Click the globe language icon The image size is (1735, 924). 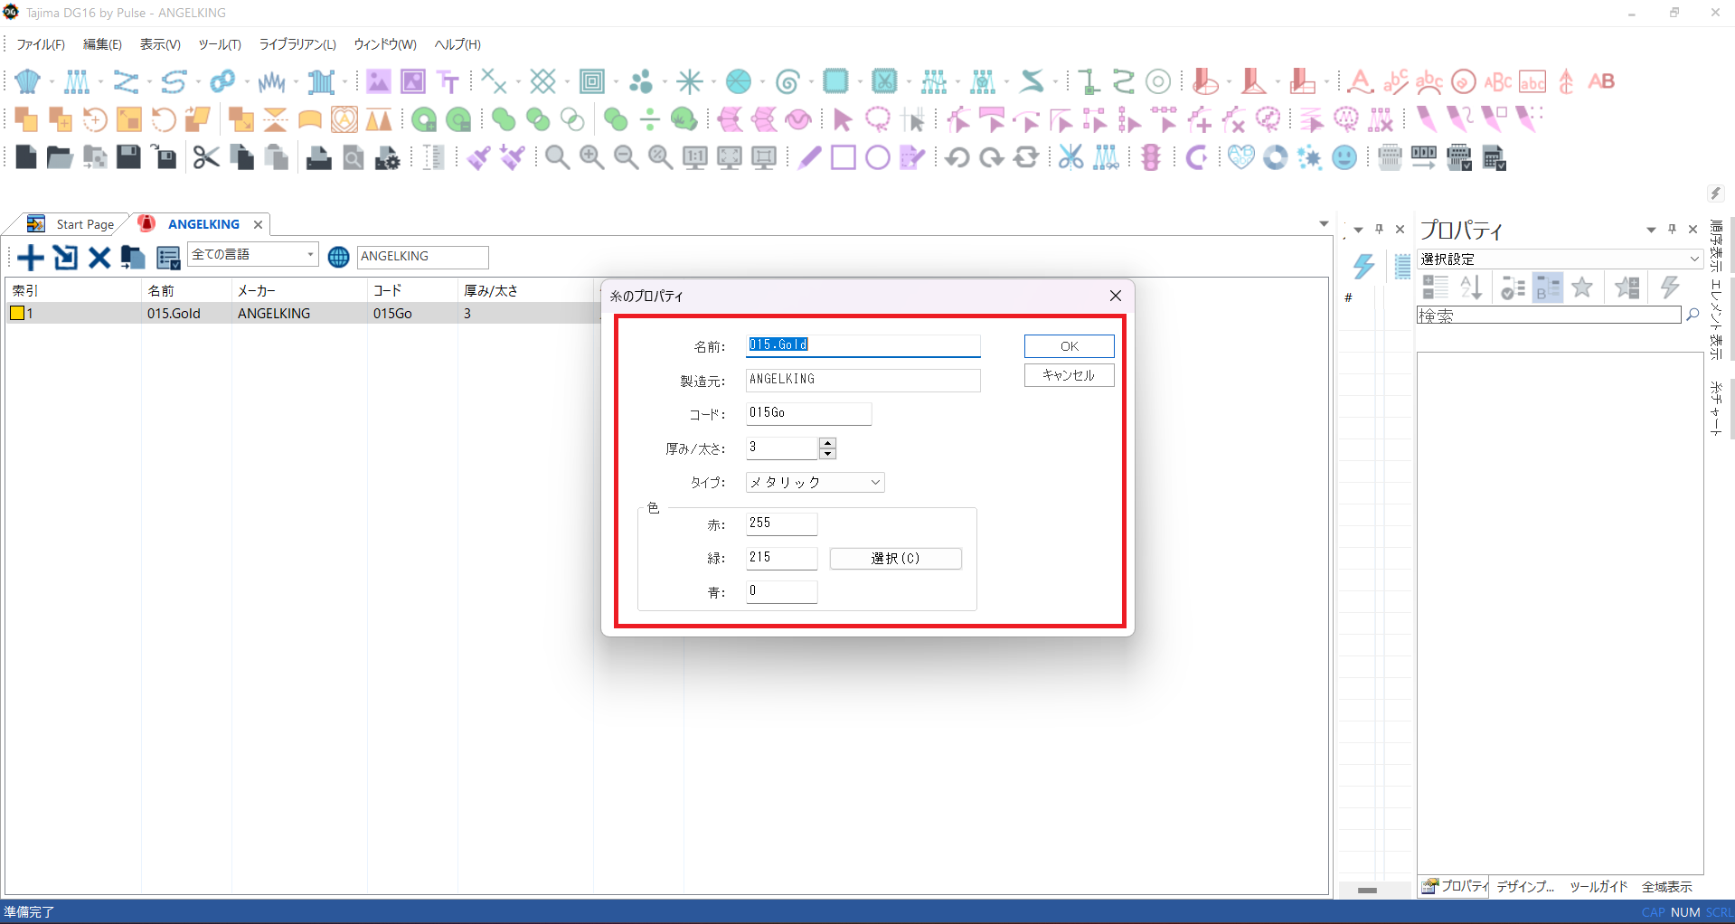338,257
